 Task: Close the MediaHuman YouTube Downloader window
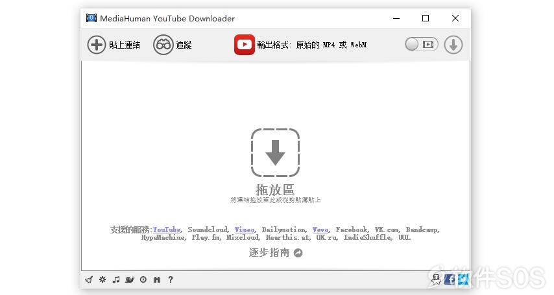tap(455, 18)
